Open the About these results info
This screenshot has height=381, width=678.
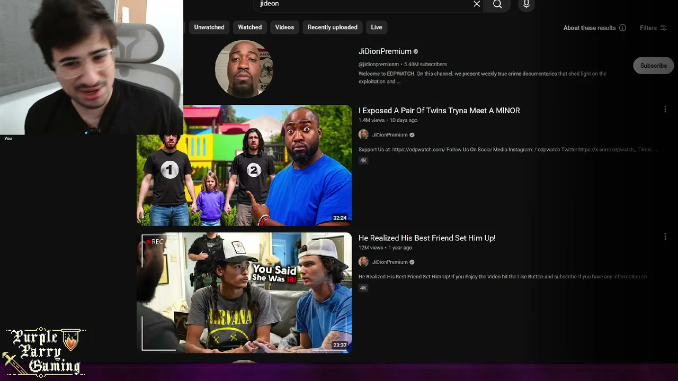point(594,28)
